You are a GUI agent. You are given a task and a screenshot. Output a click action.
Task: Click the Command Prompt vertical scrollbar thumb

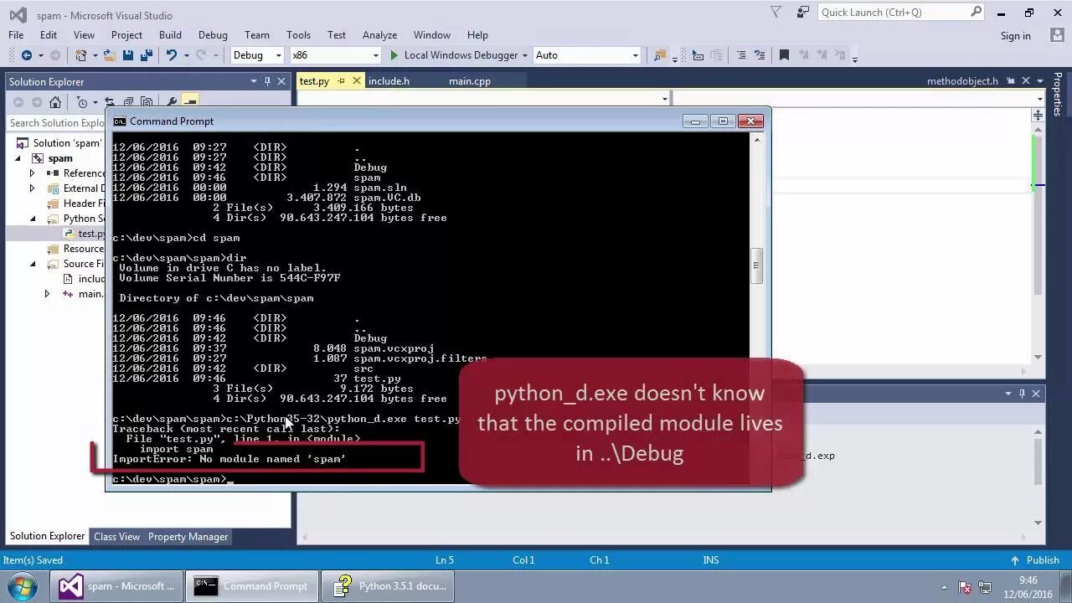click(x=756, y=266)
